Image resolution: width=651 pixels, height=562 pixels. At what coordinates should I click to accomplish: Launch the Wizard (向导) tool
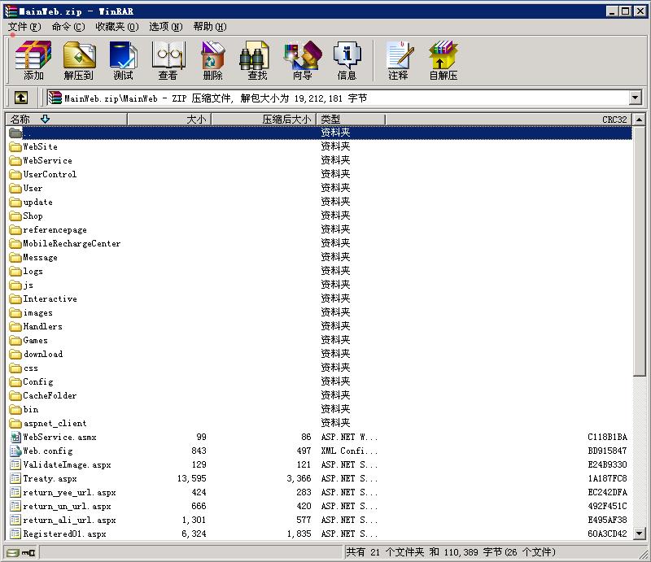coord(302,61)
